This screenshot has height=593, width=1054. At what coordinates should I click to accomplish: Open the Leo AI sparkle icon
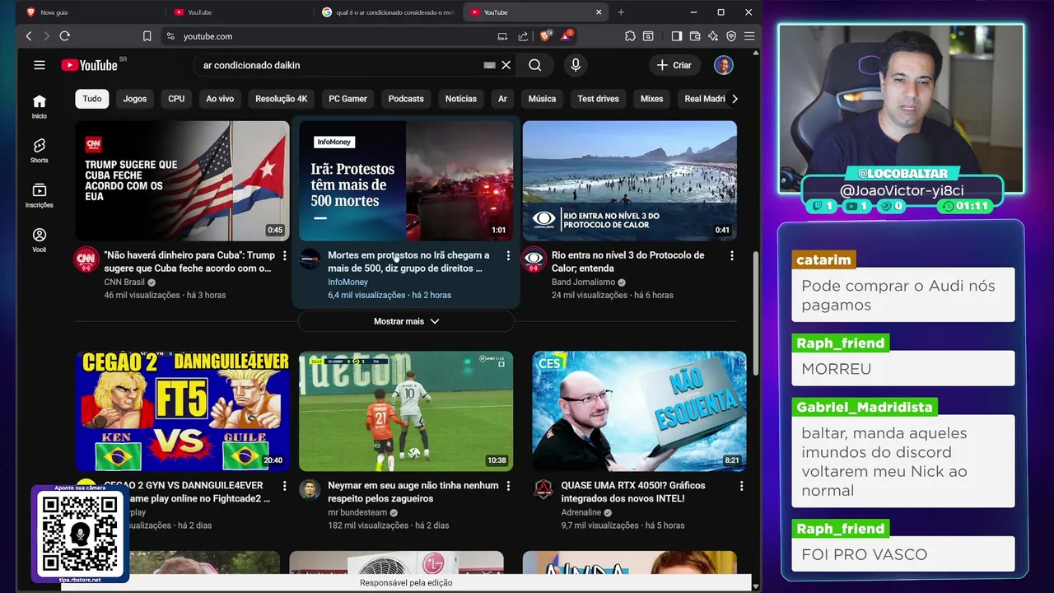pos(713,36)
